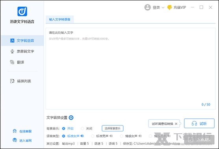Click the 0 / 50 character counter
The width and height of the screenshot is (219, 149).
206,105
